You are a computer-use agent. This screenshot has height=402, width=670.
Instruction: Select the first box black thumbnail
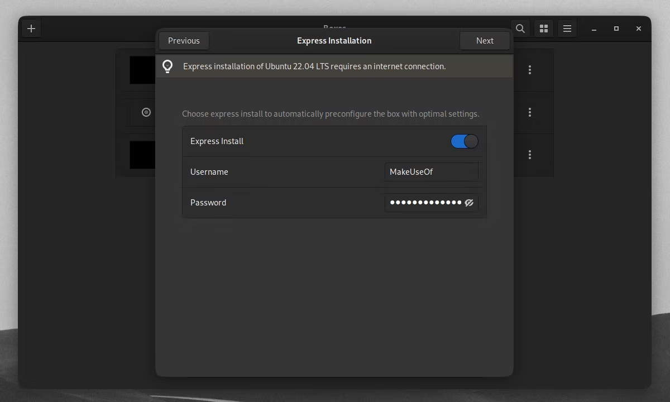[x=142, y=70]
